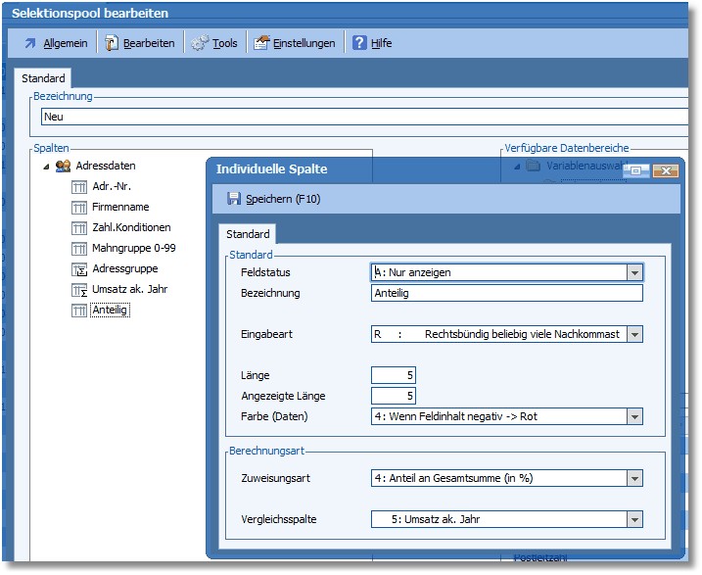
Task: Open the Zuweisungsart dropdown
Action: pyautogui.click(x=634, y=479)
